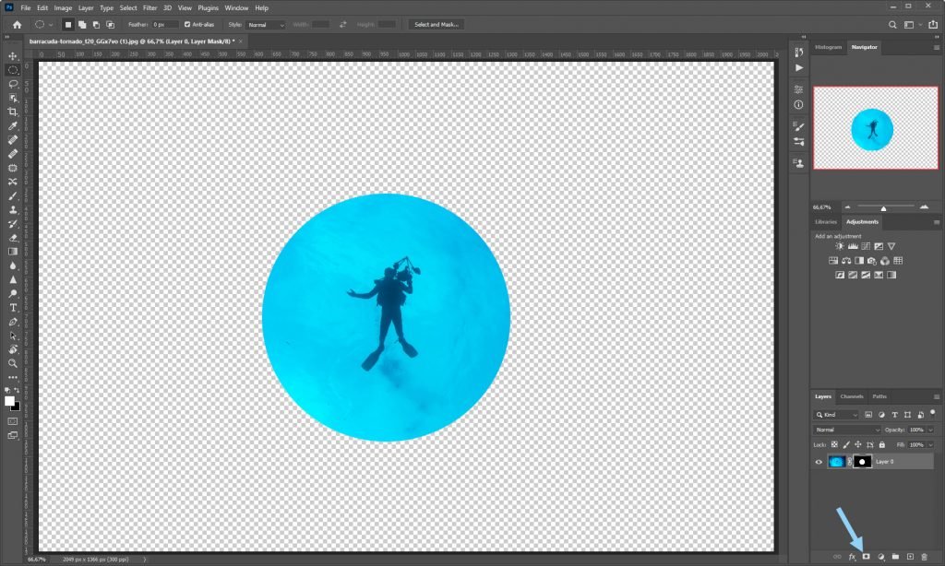The height and width of the screenshot is (566, 945).
Task: Select the Healing Brush tool
Action: (13, 140)
